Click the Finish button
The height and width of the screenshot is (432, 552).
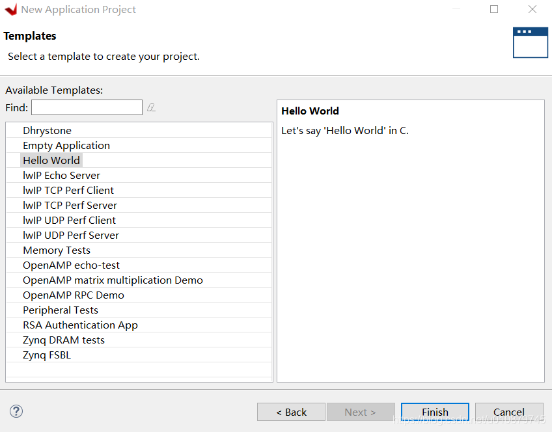click(435, 412)
